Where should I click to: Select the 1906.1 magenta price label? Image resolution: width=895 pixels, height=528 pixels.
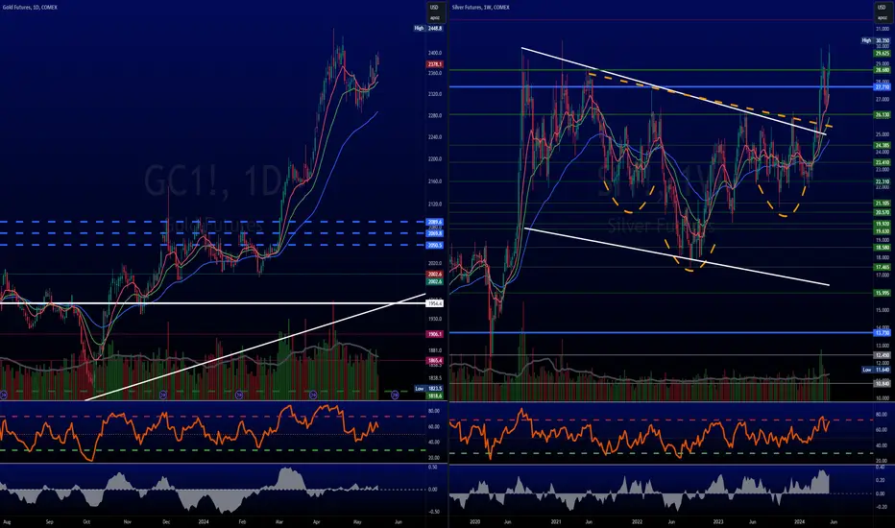[x=434, y=334]
